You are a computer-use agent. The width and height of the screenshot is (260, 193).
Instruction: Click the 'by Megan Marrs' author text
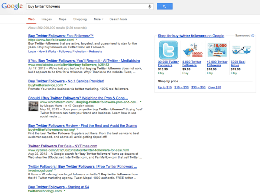[x=51, y=106]
